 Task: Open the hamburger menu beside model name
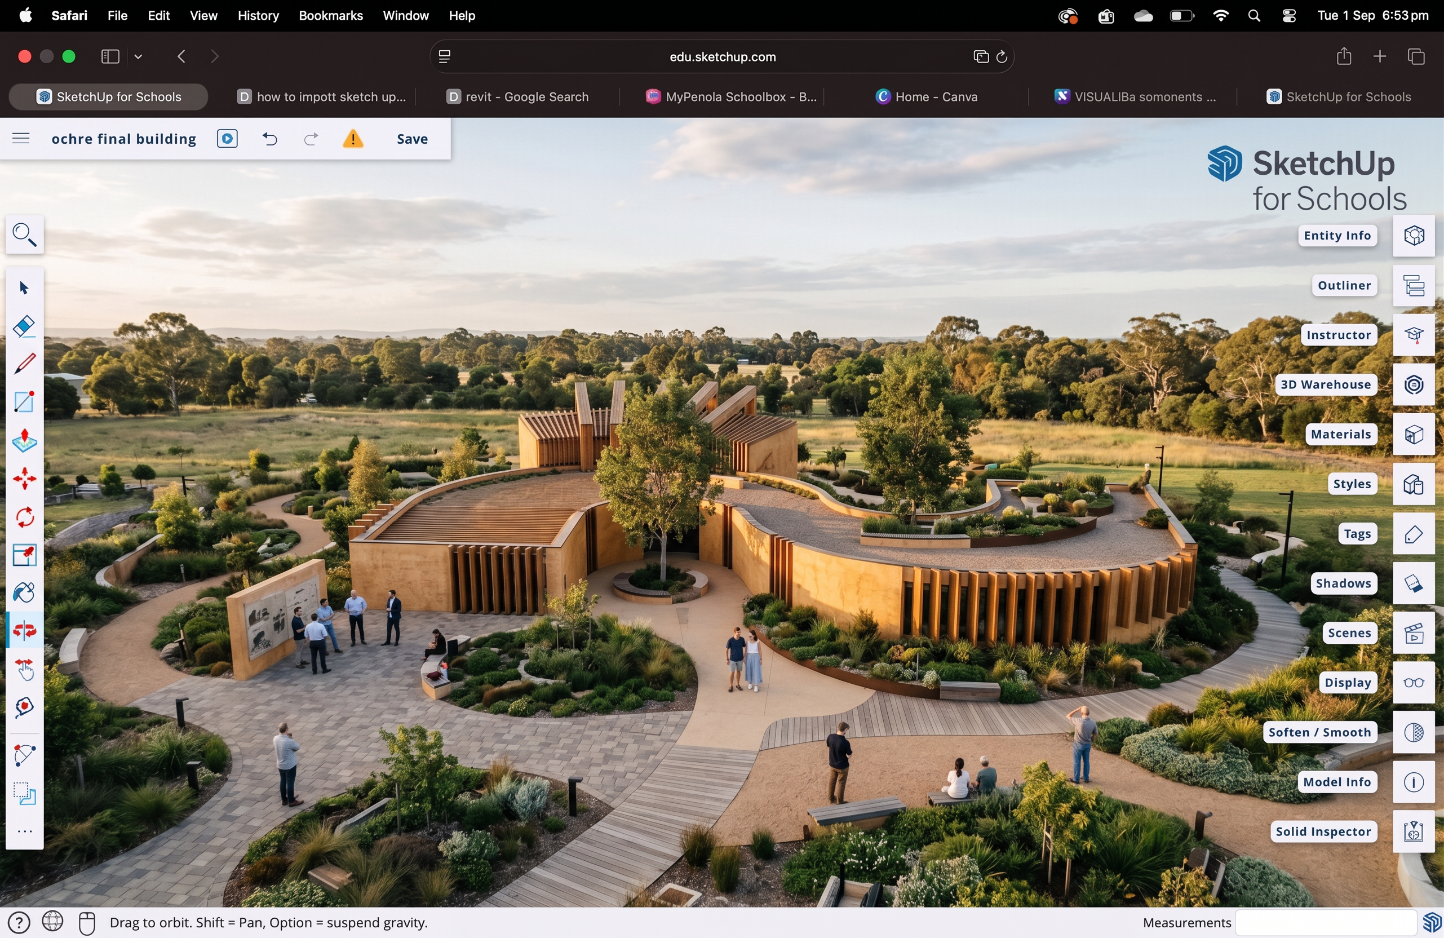(x=21, y=139)
